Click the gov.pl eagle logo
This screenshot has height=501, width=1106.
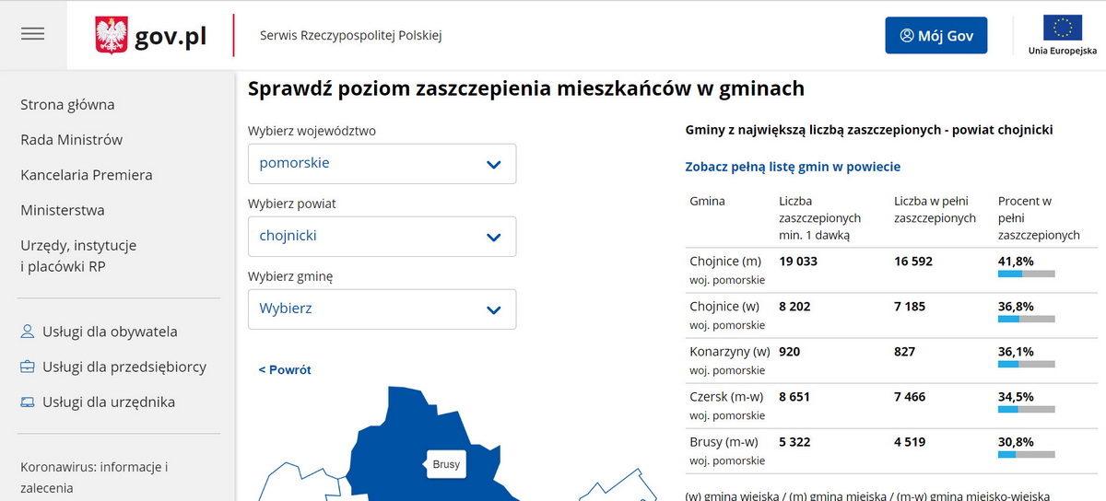point(112,36)
